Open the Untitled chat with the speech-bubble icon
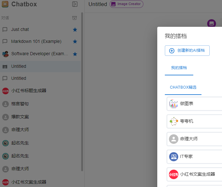Viewport: 222px width, 187px height. pyautogui.click(x=40, y=78)
